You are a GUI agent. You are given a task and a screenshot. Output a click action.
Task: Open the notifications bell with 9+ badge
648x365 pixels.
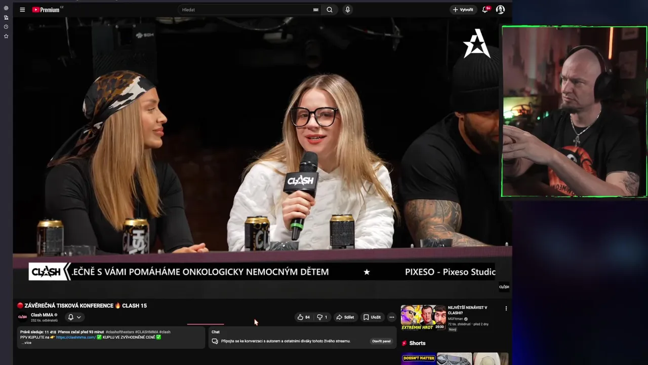[x=486, y=9]
